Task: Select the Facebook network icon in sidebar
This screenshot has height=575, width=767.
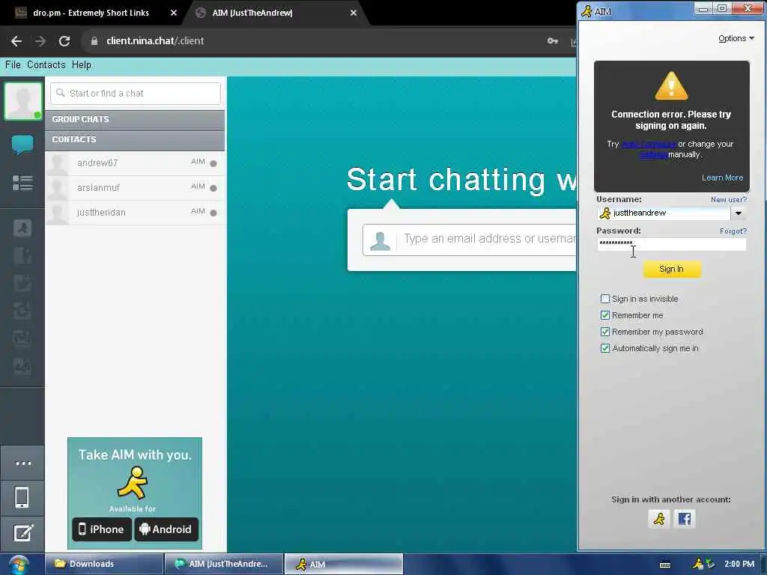Action: (22, 256)
